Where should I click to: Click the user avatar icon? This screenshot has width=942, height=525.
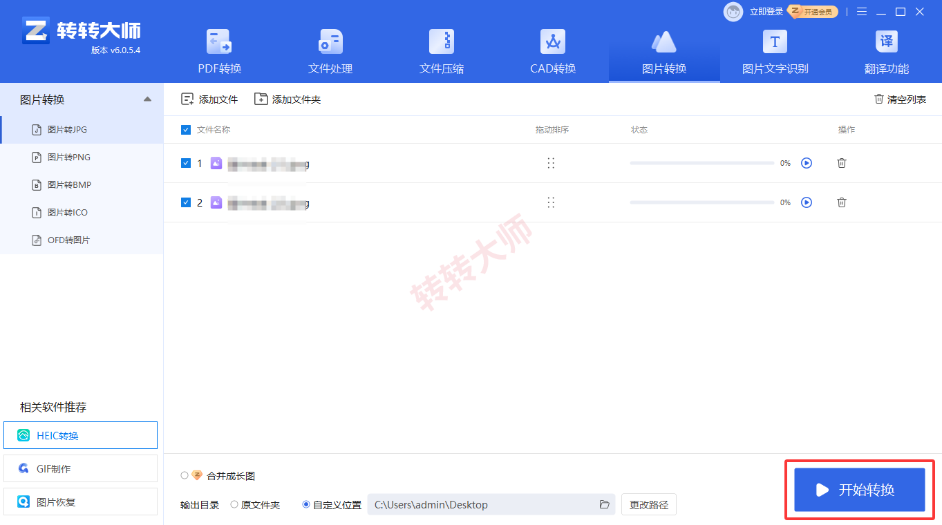click(x=733, y=12)
